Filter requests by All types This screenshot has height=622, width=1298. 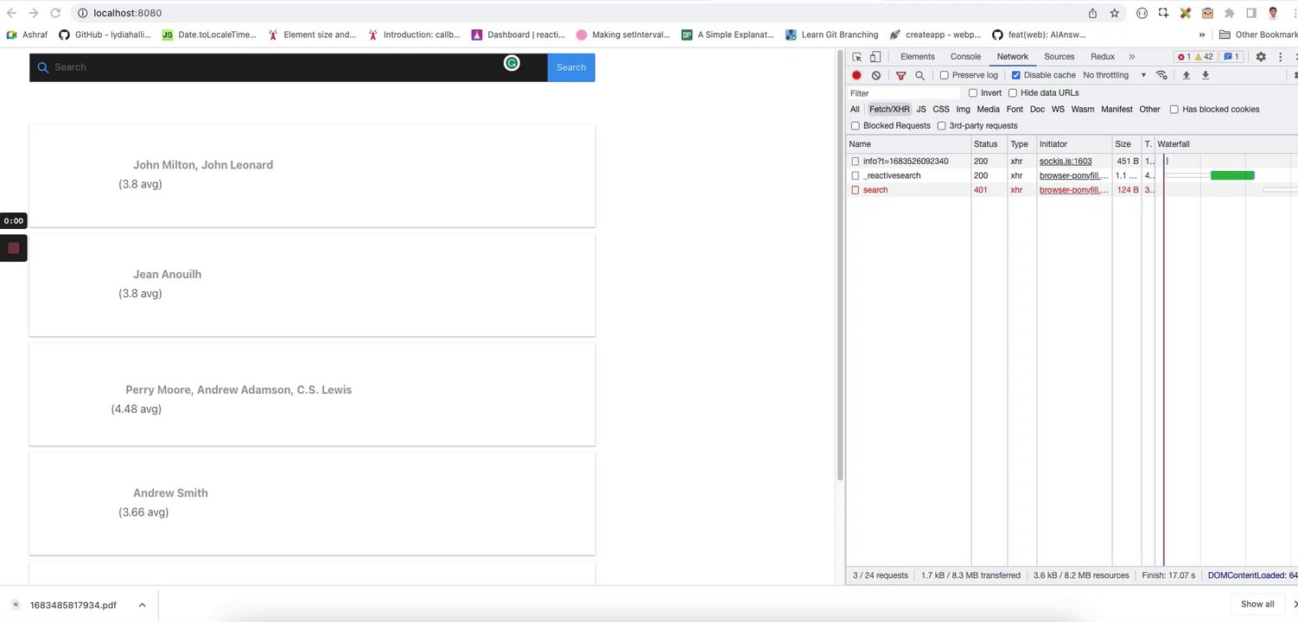pos(855,109)
